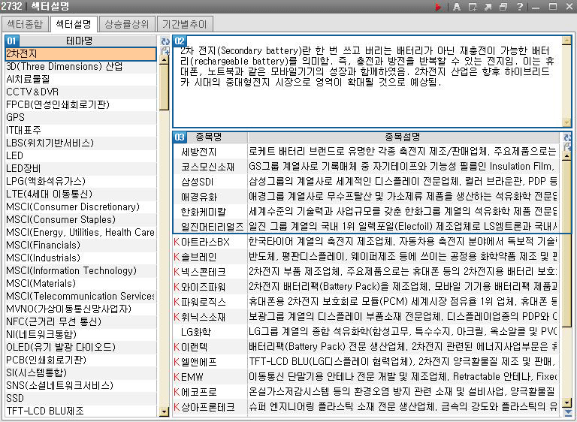Click the add new window icon
The image size is (577, 422).
pyautogui.click(x=473, y=7)
